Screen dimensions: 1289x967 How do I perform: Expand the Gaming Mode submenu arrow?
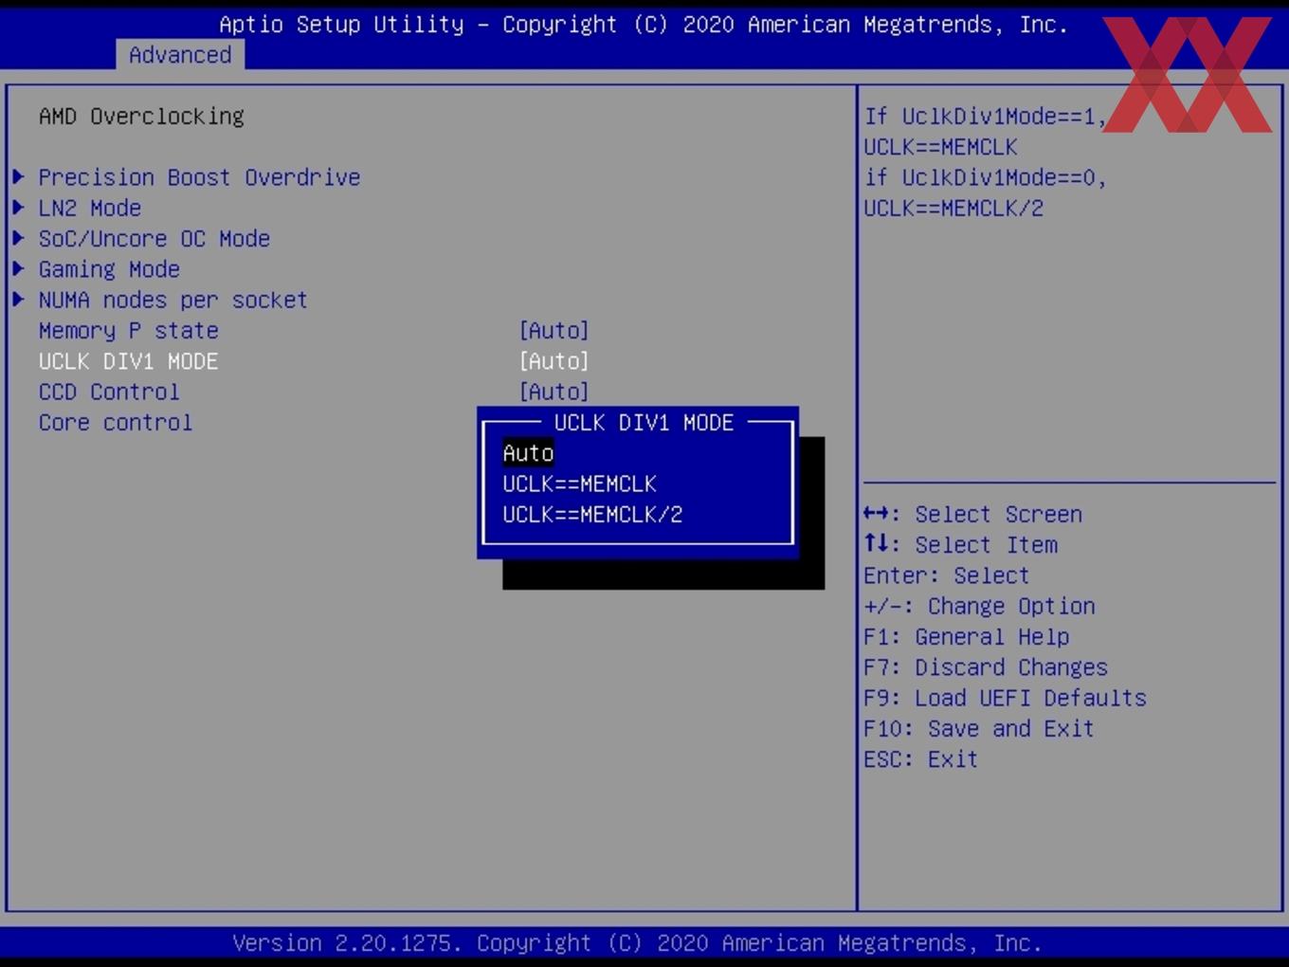click(x=18, y=268)
